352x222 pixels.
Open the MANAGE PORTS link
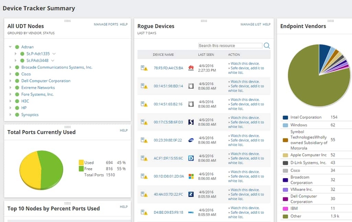[106, 25]
